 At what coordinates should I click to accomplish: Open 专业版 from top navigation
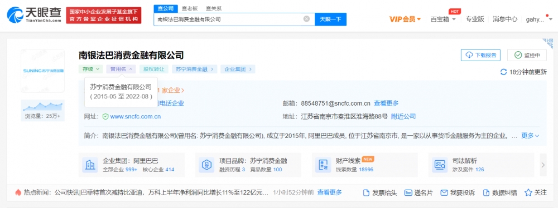475,19
